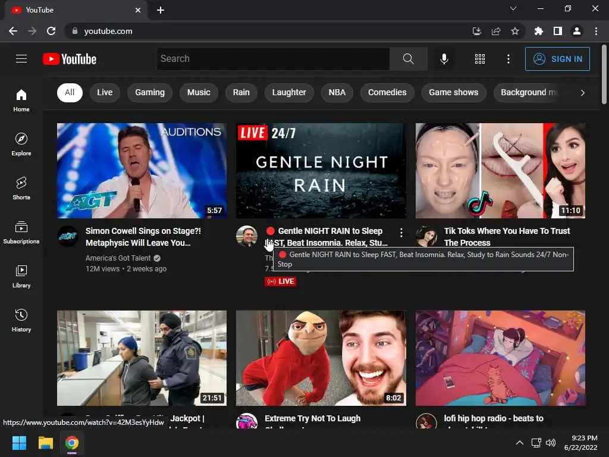Go to Home in sidebar
Image resolution: width=609 pixels, height=457 pixels.
coord(21,101)
